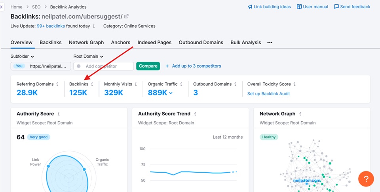Click the Authority Score value 64
The image size is (380, 192).
click(21, 137)
